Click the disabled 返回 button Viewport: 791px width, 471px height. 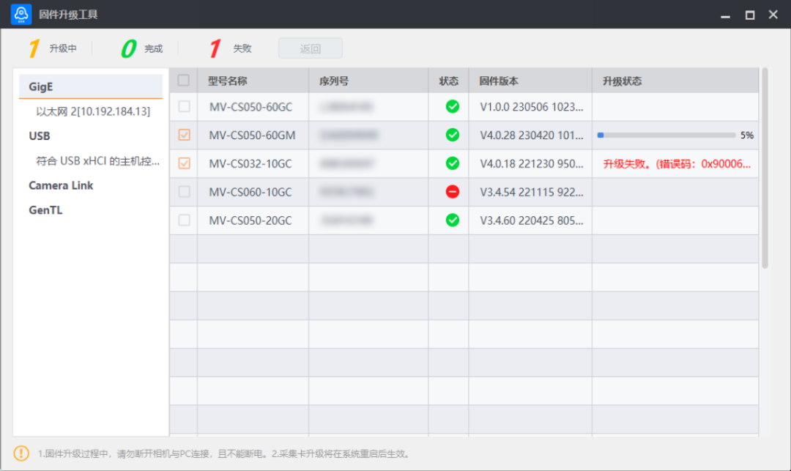[310, 49]
